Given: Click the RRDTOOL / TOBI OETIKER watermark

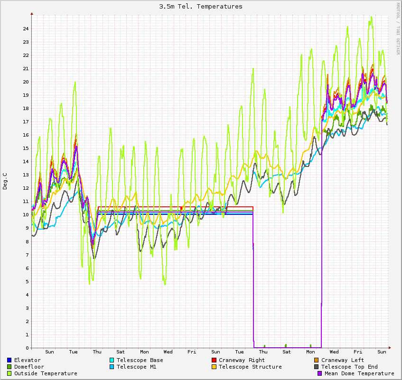Looking at the screenshot, I should 398,28.
